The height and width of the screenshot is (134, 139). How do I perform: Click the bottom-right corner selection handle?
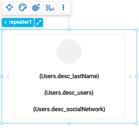(x=137, y=123)
